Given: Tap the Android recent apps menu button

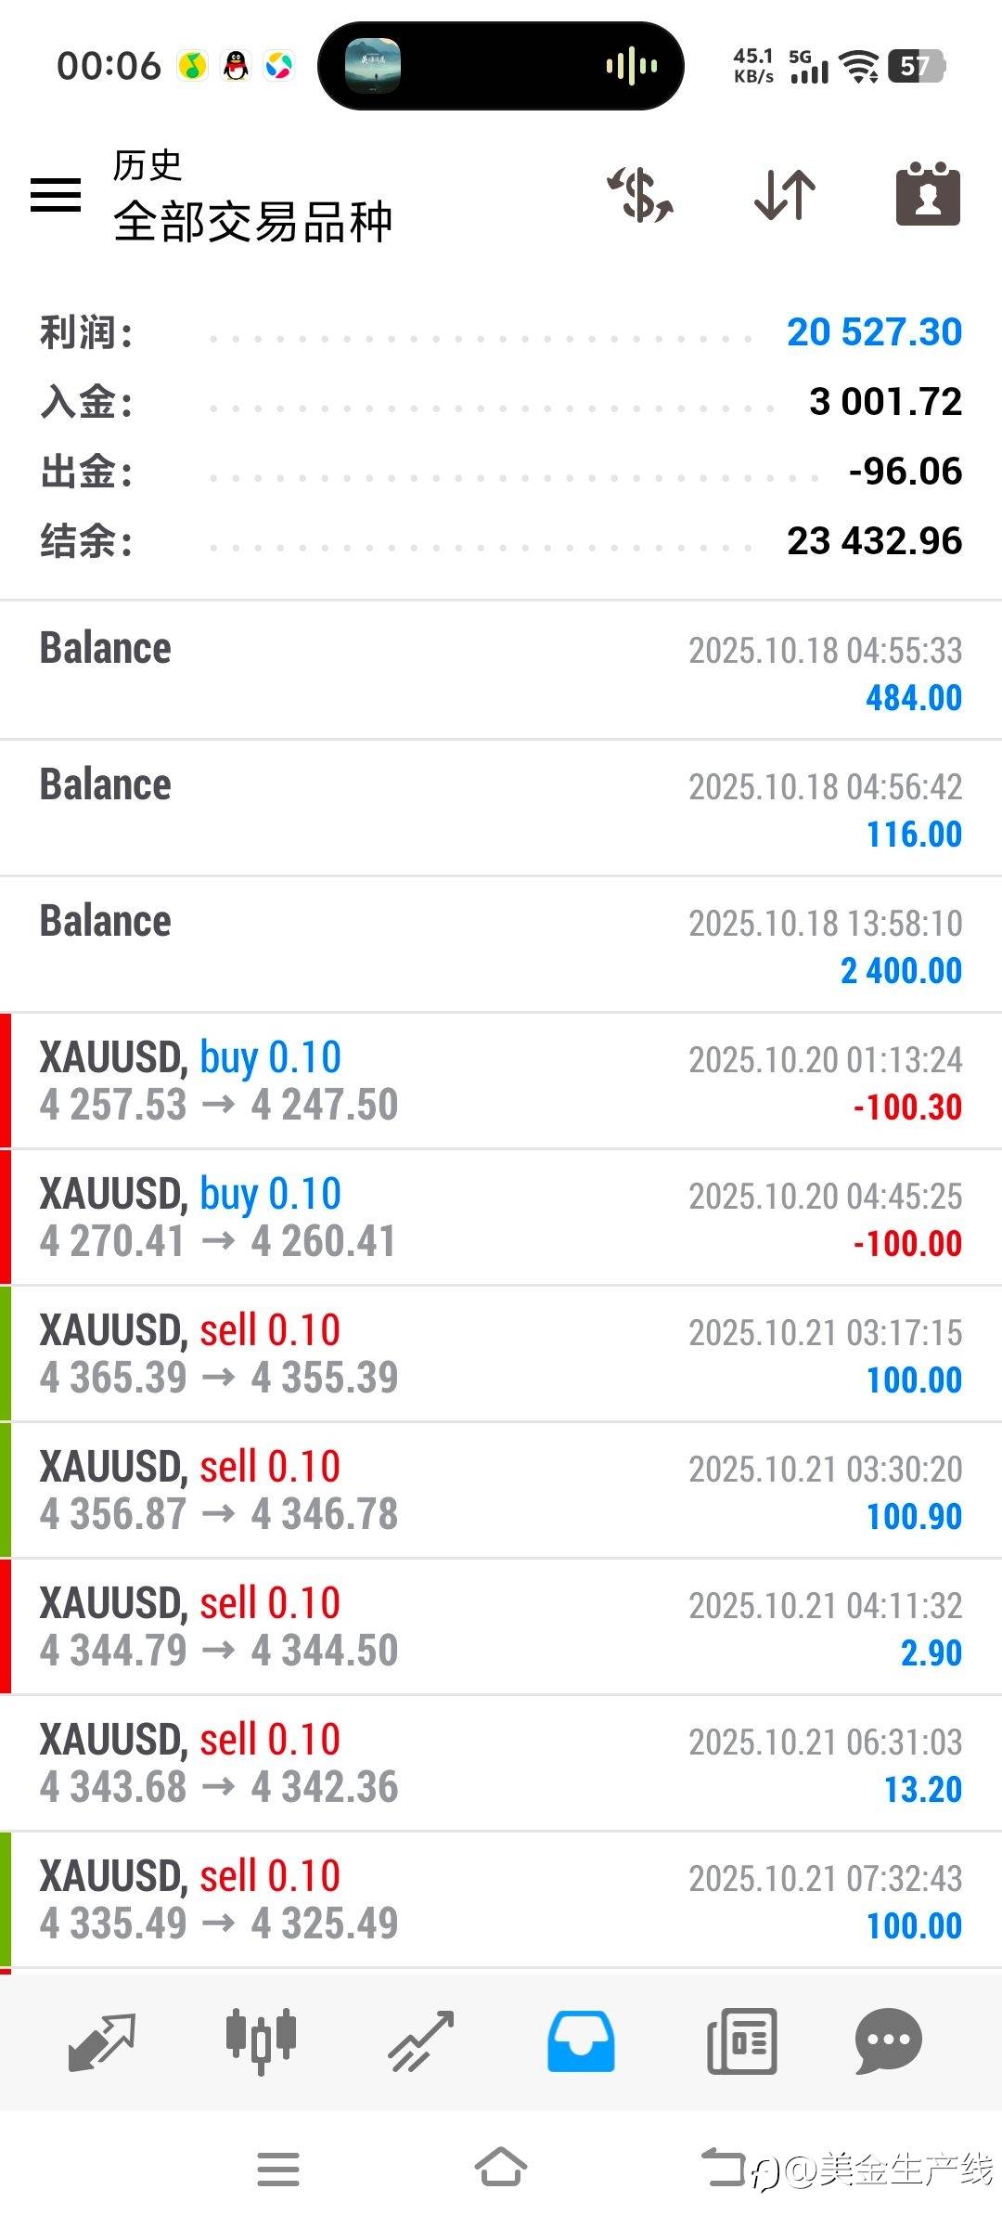Looking at the screenshot, I should 278,2170.
